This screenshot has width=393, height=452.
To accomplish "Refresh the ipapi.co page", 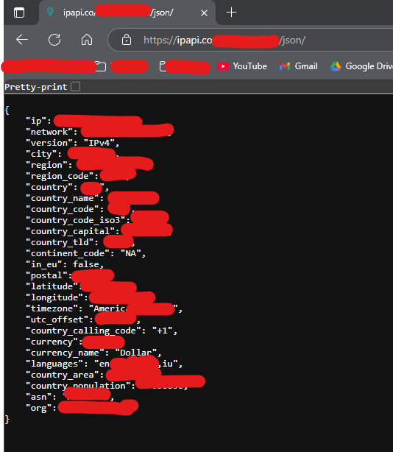I will point(54,40).
